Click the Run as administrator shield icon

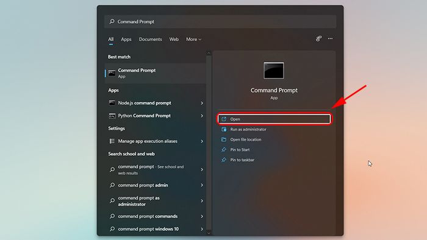224,129
